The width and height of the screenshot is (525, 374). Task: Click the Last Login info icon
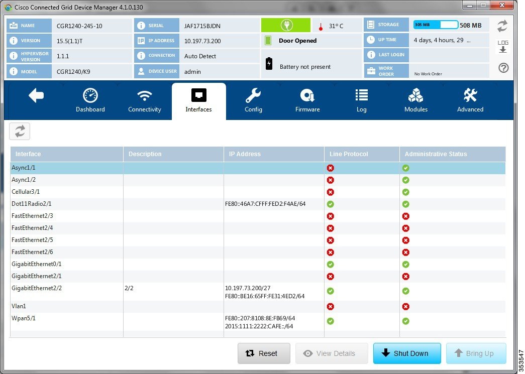pos(371,55)
